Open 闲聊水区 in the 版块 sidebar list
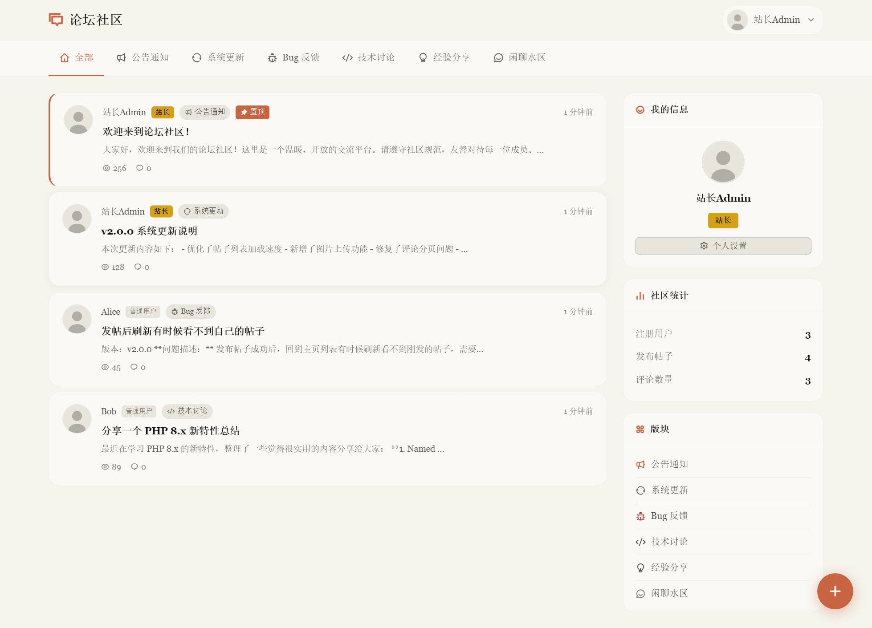Screen dimensions: 872x628 point(723,594)
